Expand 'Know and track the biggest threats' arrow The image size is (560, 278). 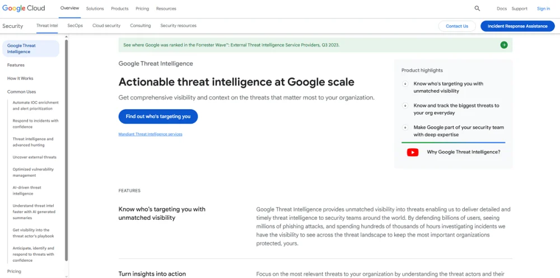pyautogui.click(x=405, y=106)
